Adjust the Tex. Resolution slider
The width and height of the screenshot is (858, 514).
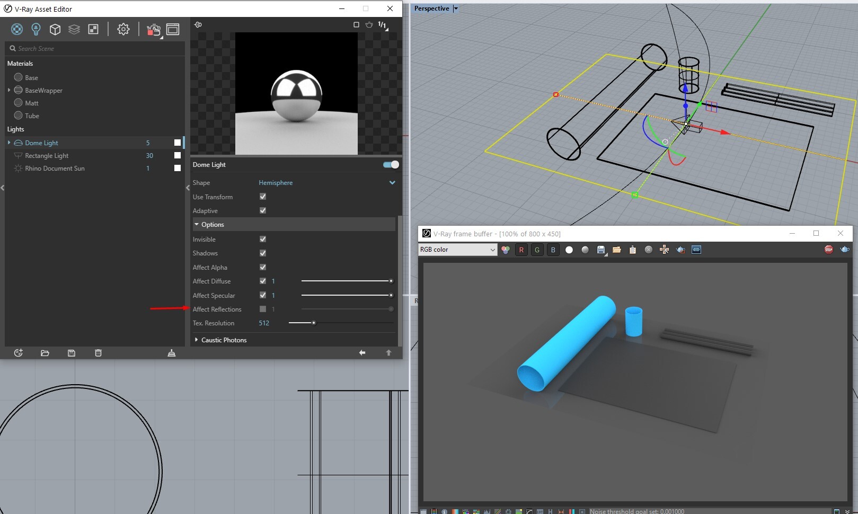pos(341,323)
